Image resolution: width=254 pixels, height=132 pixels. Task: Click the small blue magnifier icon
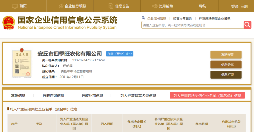[143, 18]
